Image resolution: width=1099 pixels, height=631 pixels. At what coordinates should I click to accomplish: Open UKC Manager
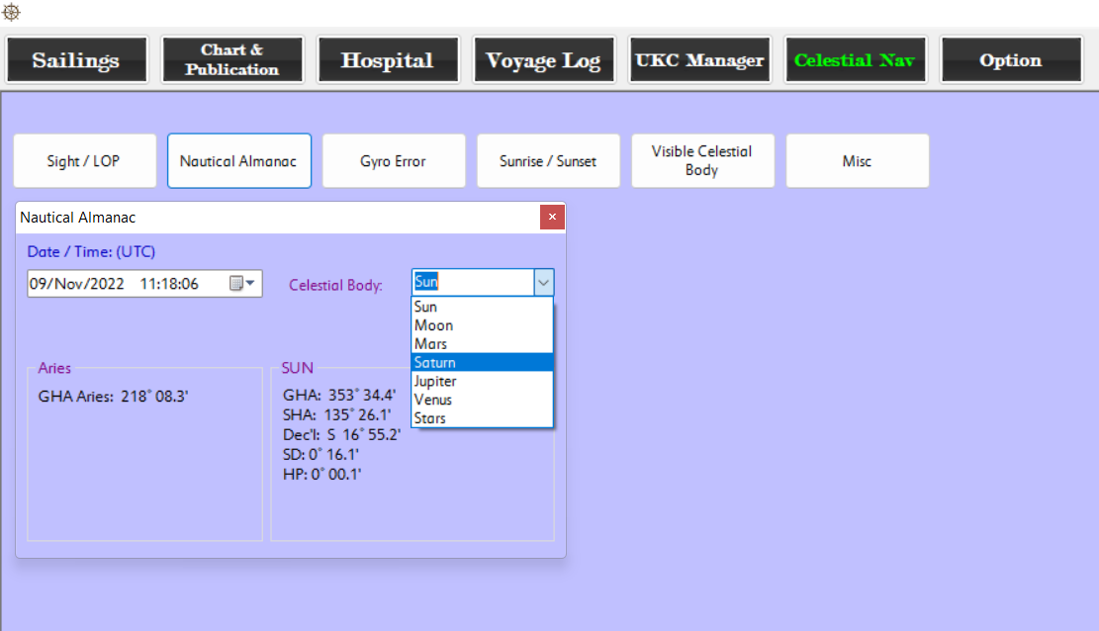[699, 60]
